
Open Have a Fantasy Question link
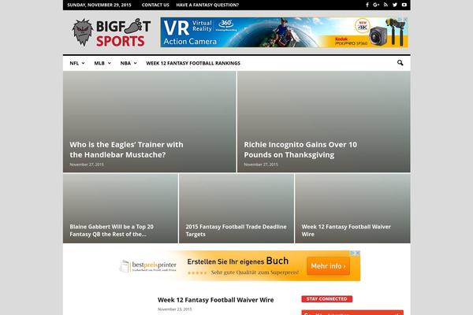(x=207, y=5)
